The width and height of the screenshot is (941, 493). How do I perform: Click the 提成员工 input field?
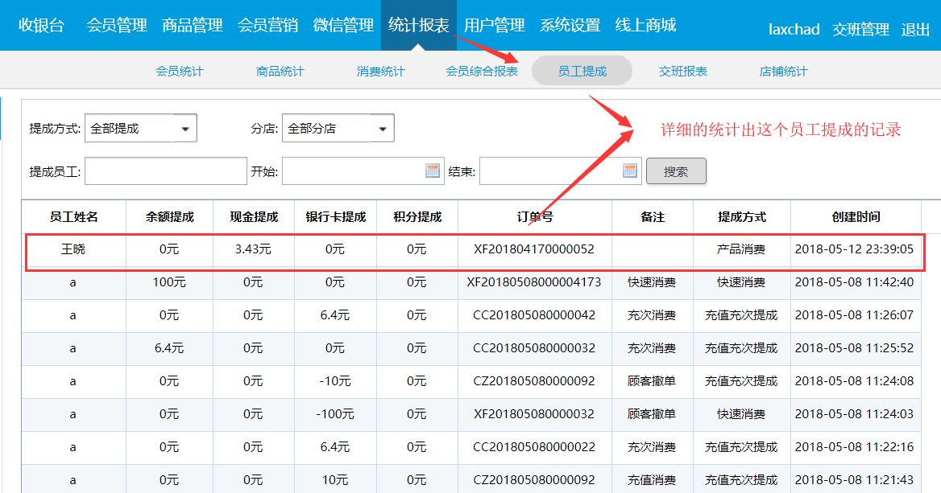coord(165,171)
